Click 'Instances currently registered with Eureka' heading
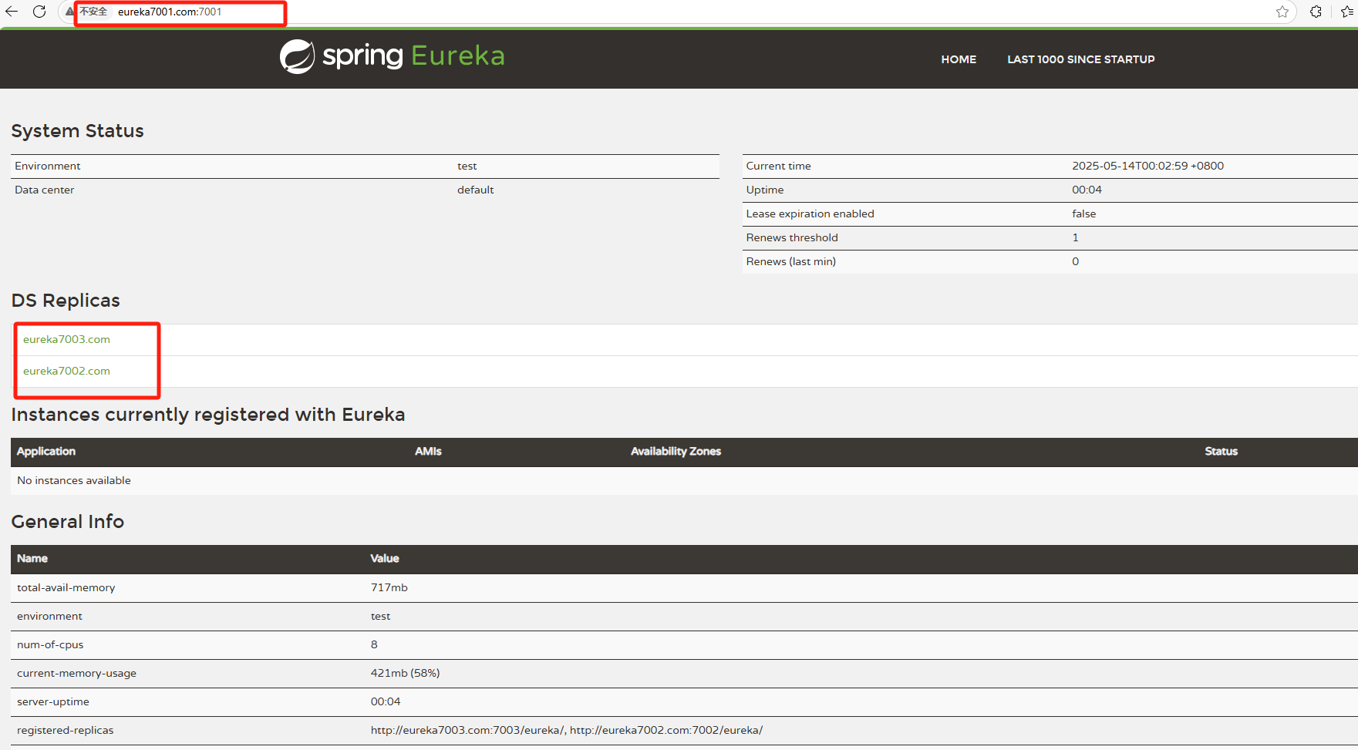1358x750 pixels. point(207,415)
